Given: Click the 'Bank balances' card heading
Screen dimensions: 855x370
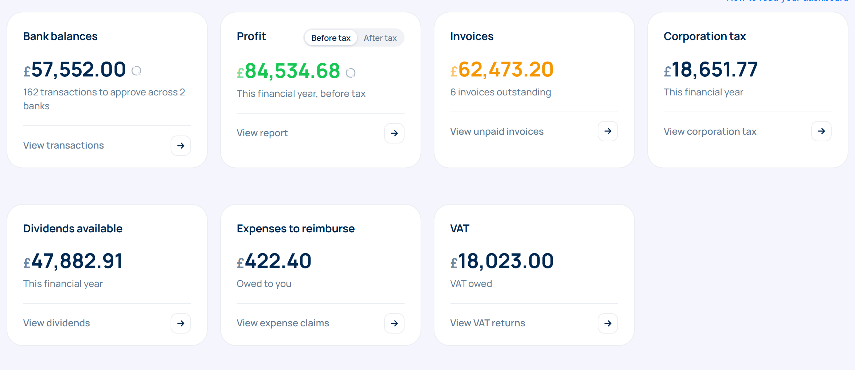Looking at the screenshot, I should click(x=60, y=36).
